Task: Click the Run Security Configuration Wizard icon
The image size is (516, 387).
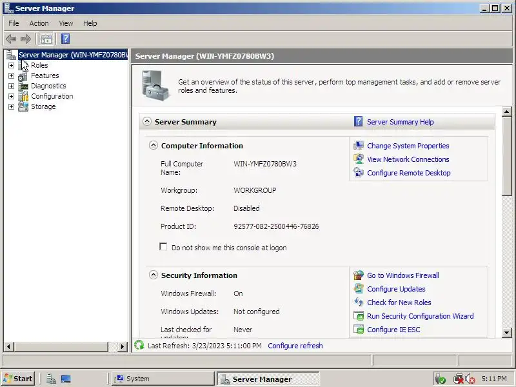Action: tap(359, 315)
